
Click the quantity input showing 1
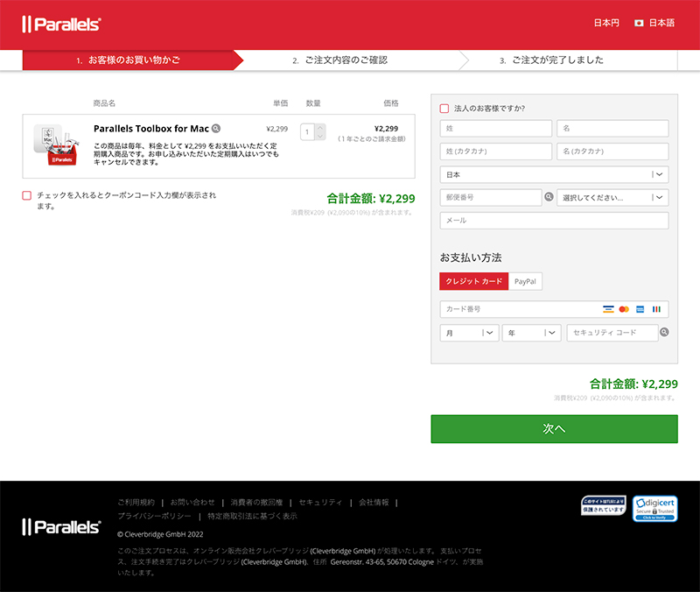pyautogui.click(x=308, y=132)
